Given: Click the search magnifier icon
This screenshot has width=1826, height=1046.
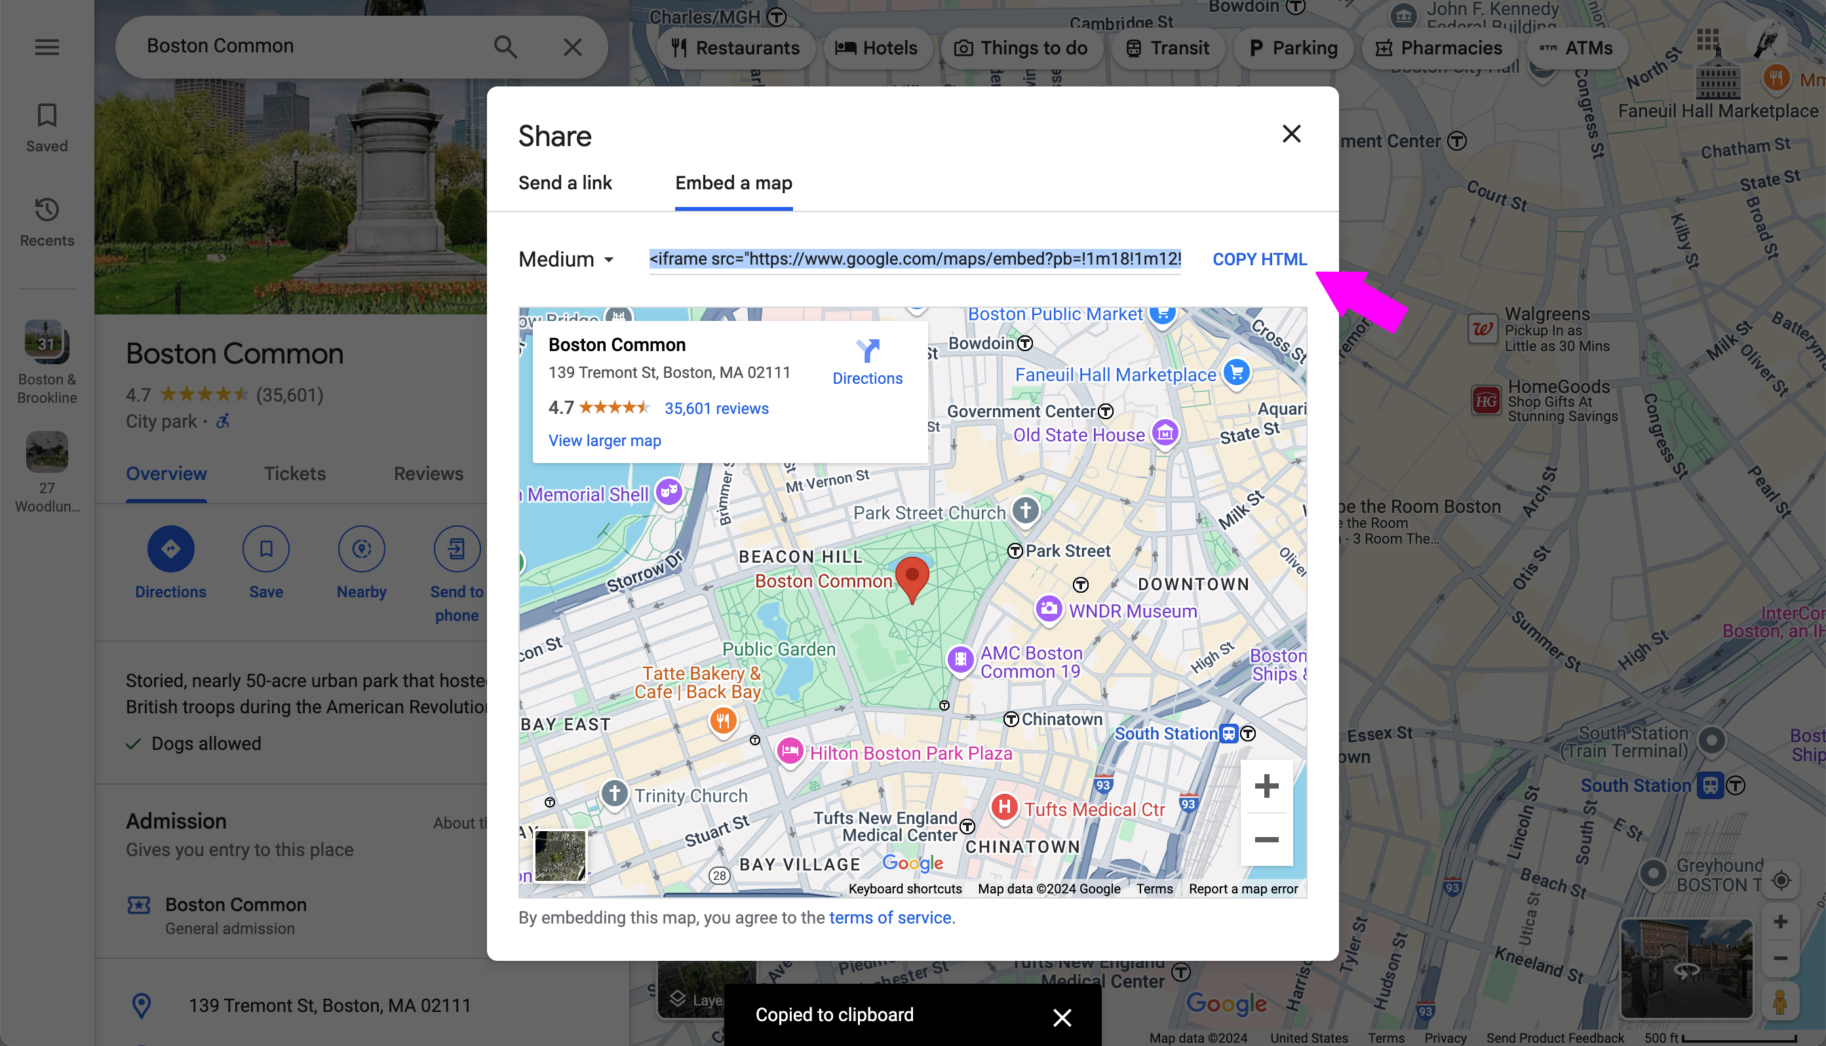Looking at the screenshot, I should [505, 47].
